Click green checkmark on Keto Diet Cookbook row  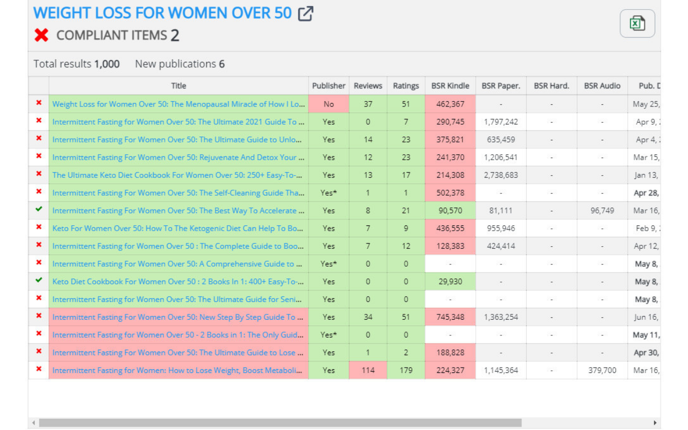click(39, 281)
